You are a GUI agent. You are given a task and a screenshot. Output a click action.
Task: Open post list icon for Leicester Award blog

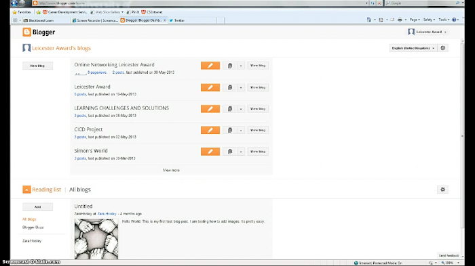coord(230,87)
